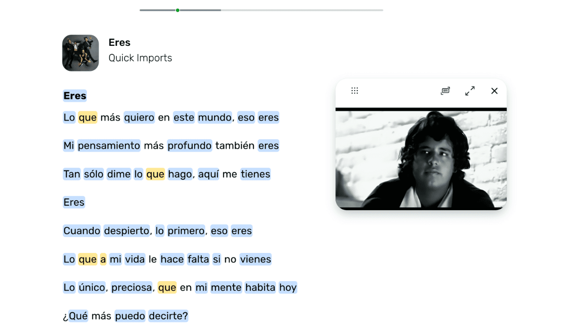The width and height of the screenshot is (582, 327).
Task: Click the word "decirte?" in the last line
Action: pyautogui.click(x=168, y=316)
